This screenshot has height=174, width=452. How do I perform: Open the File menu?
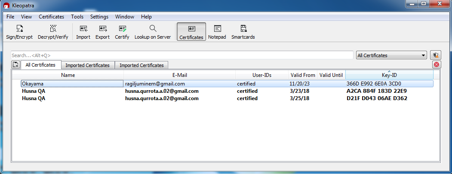pos(10,17)
